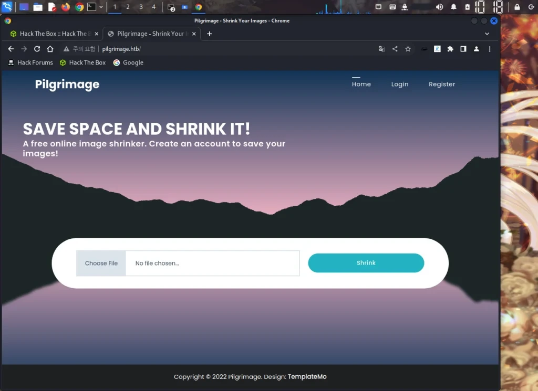538x391 pixels.
Task: Open the Register page
Action: click(x=441, y=84)
